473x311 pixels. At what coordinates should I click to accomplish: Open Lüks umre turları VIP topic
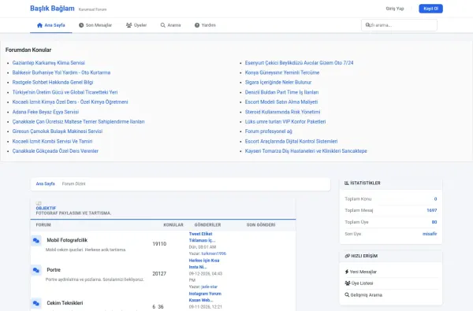(x=285, y=122)
